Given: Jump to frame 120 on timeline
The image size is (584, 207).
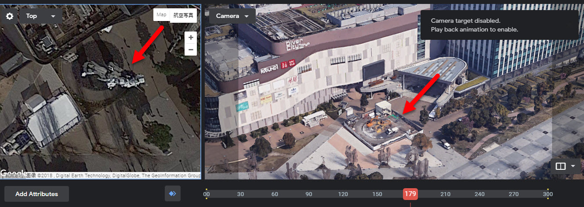Looking at the screenshot, I should pyautogui.click(x=343, y=194).
